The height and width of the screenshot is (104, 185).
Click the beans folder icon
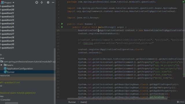(x=5, y=65)
